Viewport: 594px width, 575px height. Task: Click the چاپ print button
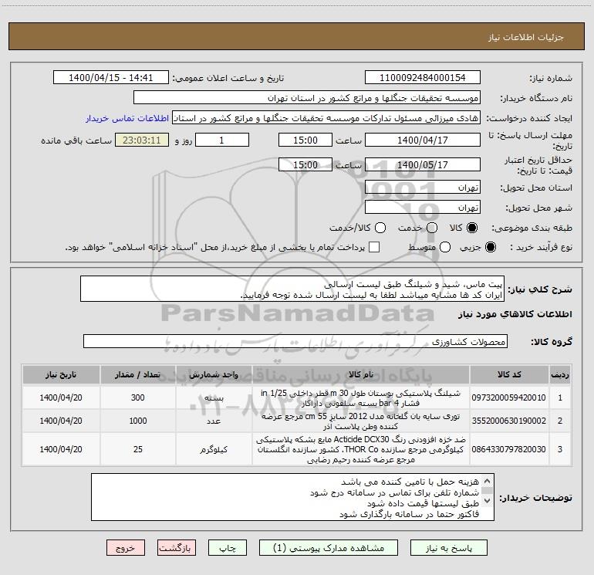pos(228,548)
